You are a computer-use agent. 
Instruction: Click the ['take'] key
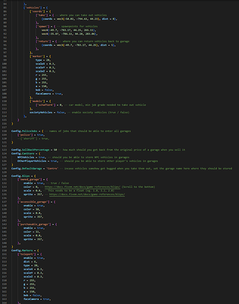point(42,15)
